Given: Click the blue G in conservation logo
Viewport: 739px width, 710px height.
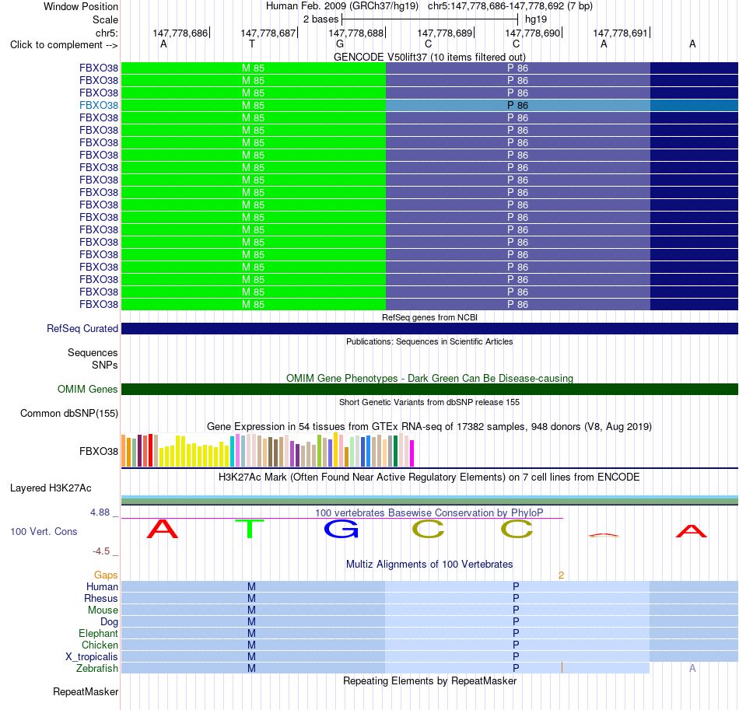Looking at the screenshot, I should click(341, 529).
